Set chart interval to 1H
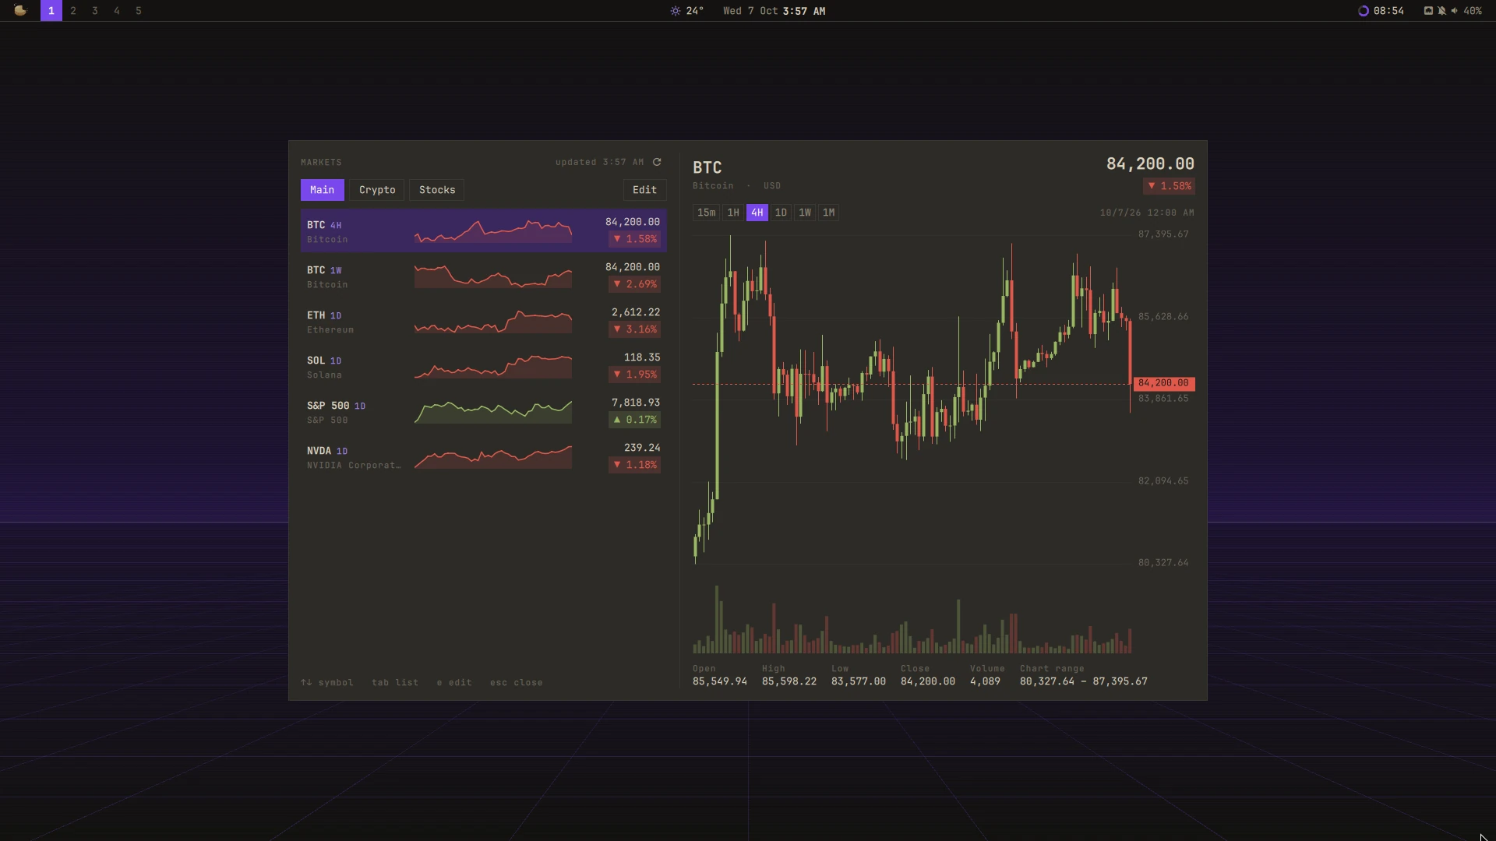1496x841 pixels. pyautogui.click(x=733, y=213)
